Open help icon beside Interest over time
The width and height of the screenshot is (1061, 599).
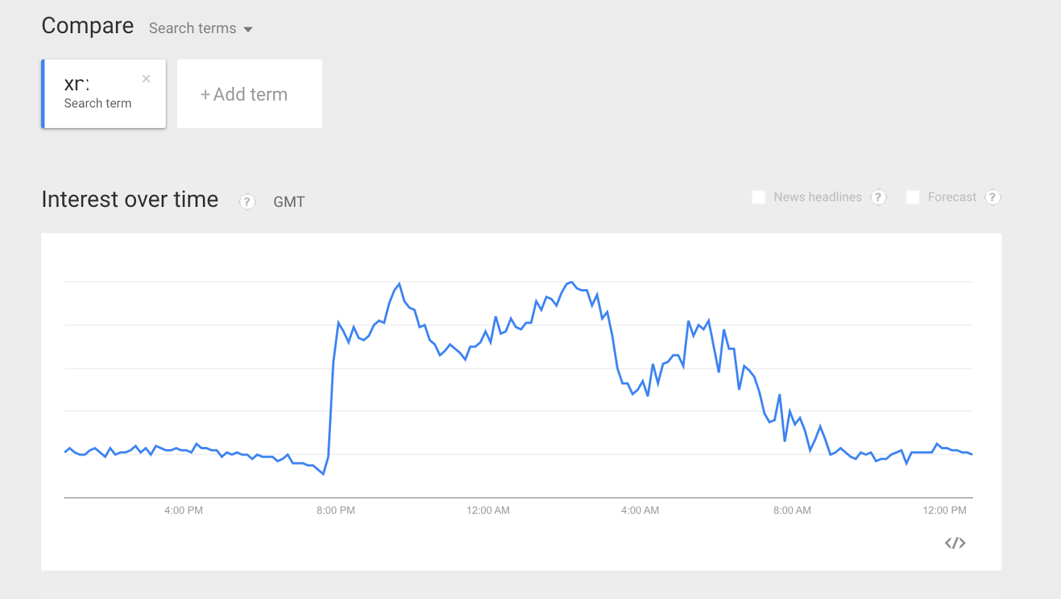(247, 202)
